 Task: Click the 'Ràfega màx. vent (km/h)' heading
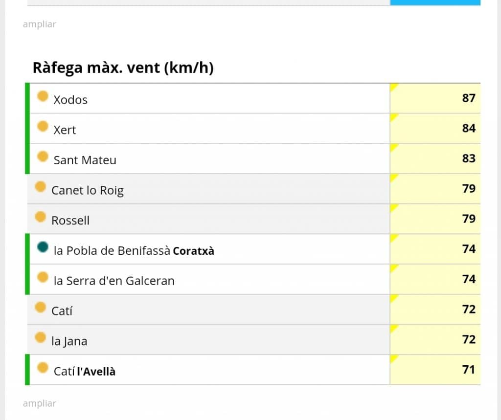123,67
